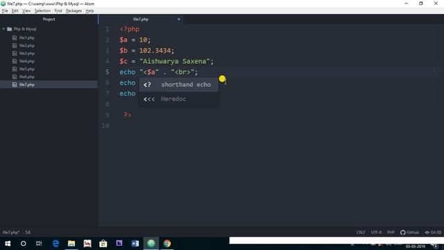Choose the Heredoc autocomplete suggestion
The height and width of the screenshot is (250, 444).
(x=178, y=99)
